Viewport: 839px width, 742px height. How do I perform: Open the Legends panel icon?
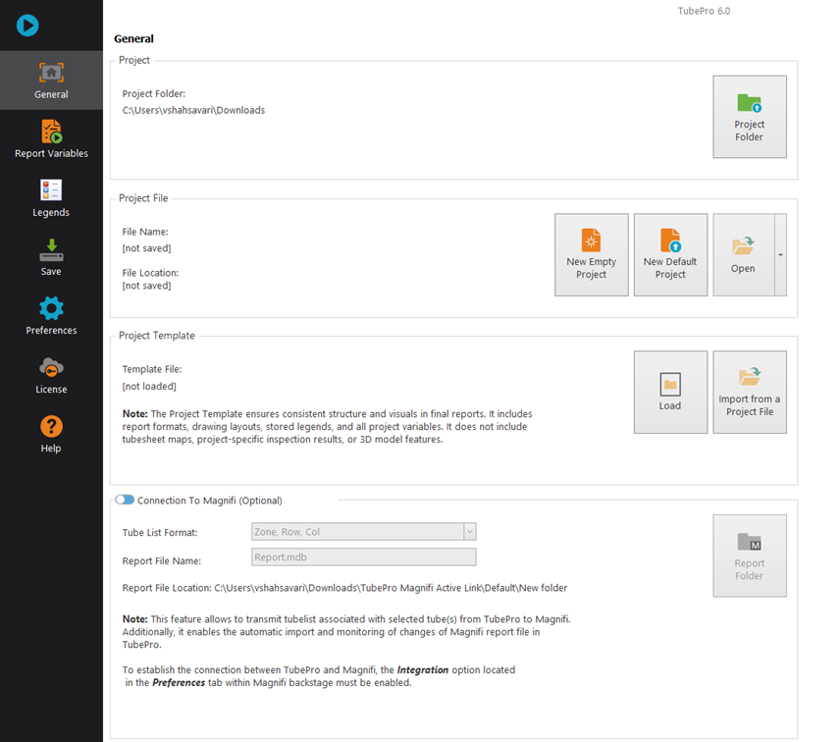pos(50,191)
